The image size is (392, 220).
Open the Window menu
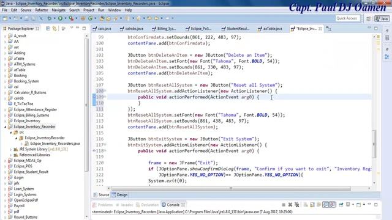pos(115,10)
